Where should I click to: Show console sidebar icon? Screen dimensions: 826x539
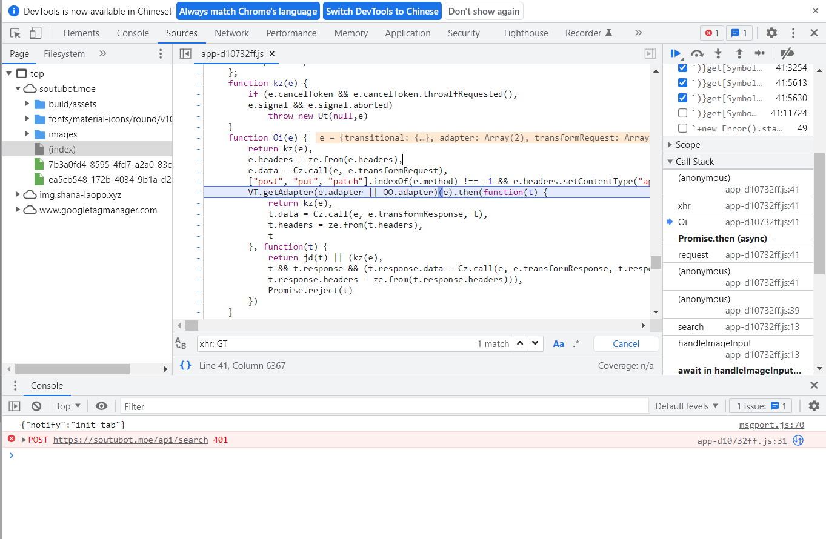tap(15, 406)
